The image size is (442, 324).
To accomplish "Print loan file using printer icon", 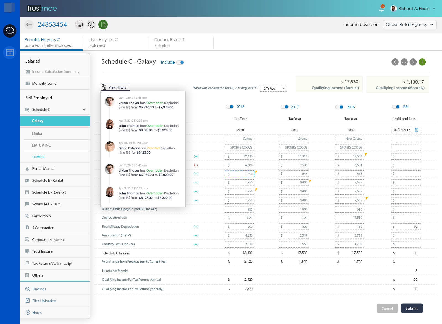I will point(80,25).
